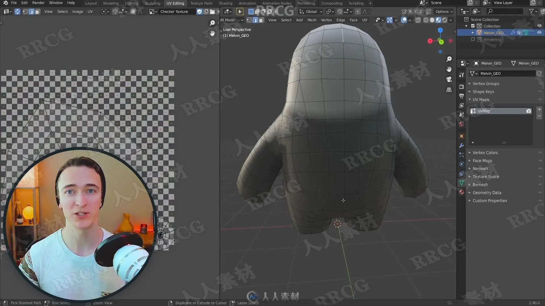Select edge mode in UV editor
The width and height of the screenshot is (545, 306).
point(32,12)
